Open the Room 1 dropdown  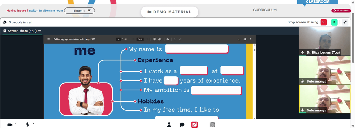pos(80,11)
